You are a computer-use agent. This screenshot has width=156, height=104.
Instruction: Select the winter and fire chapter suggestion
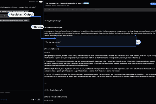point(15,11)
